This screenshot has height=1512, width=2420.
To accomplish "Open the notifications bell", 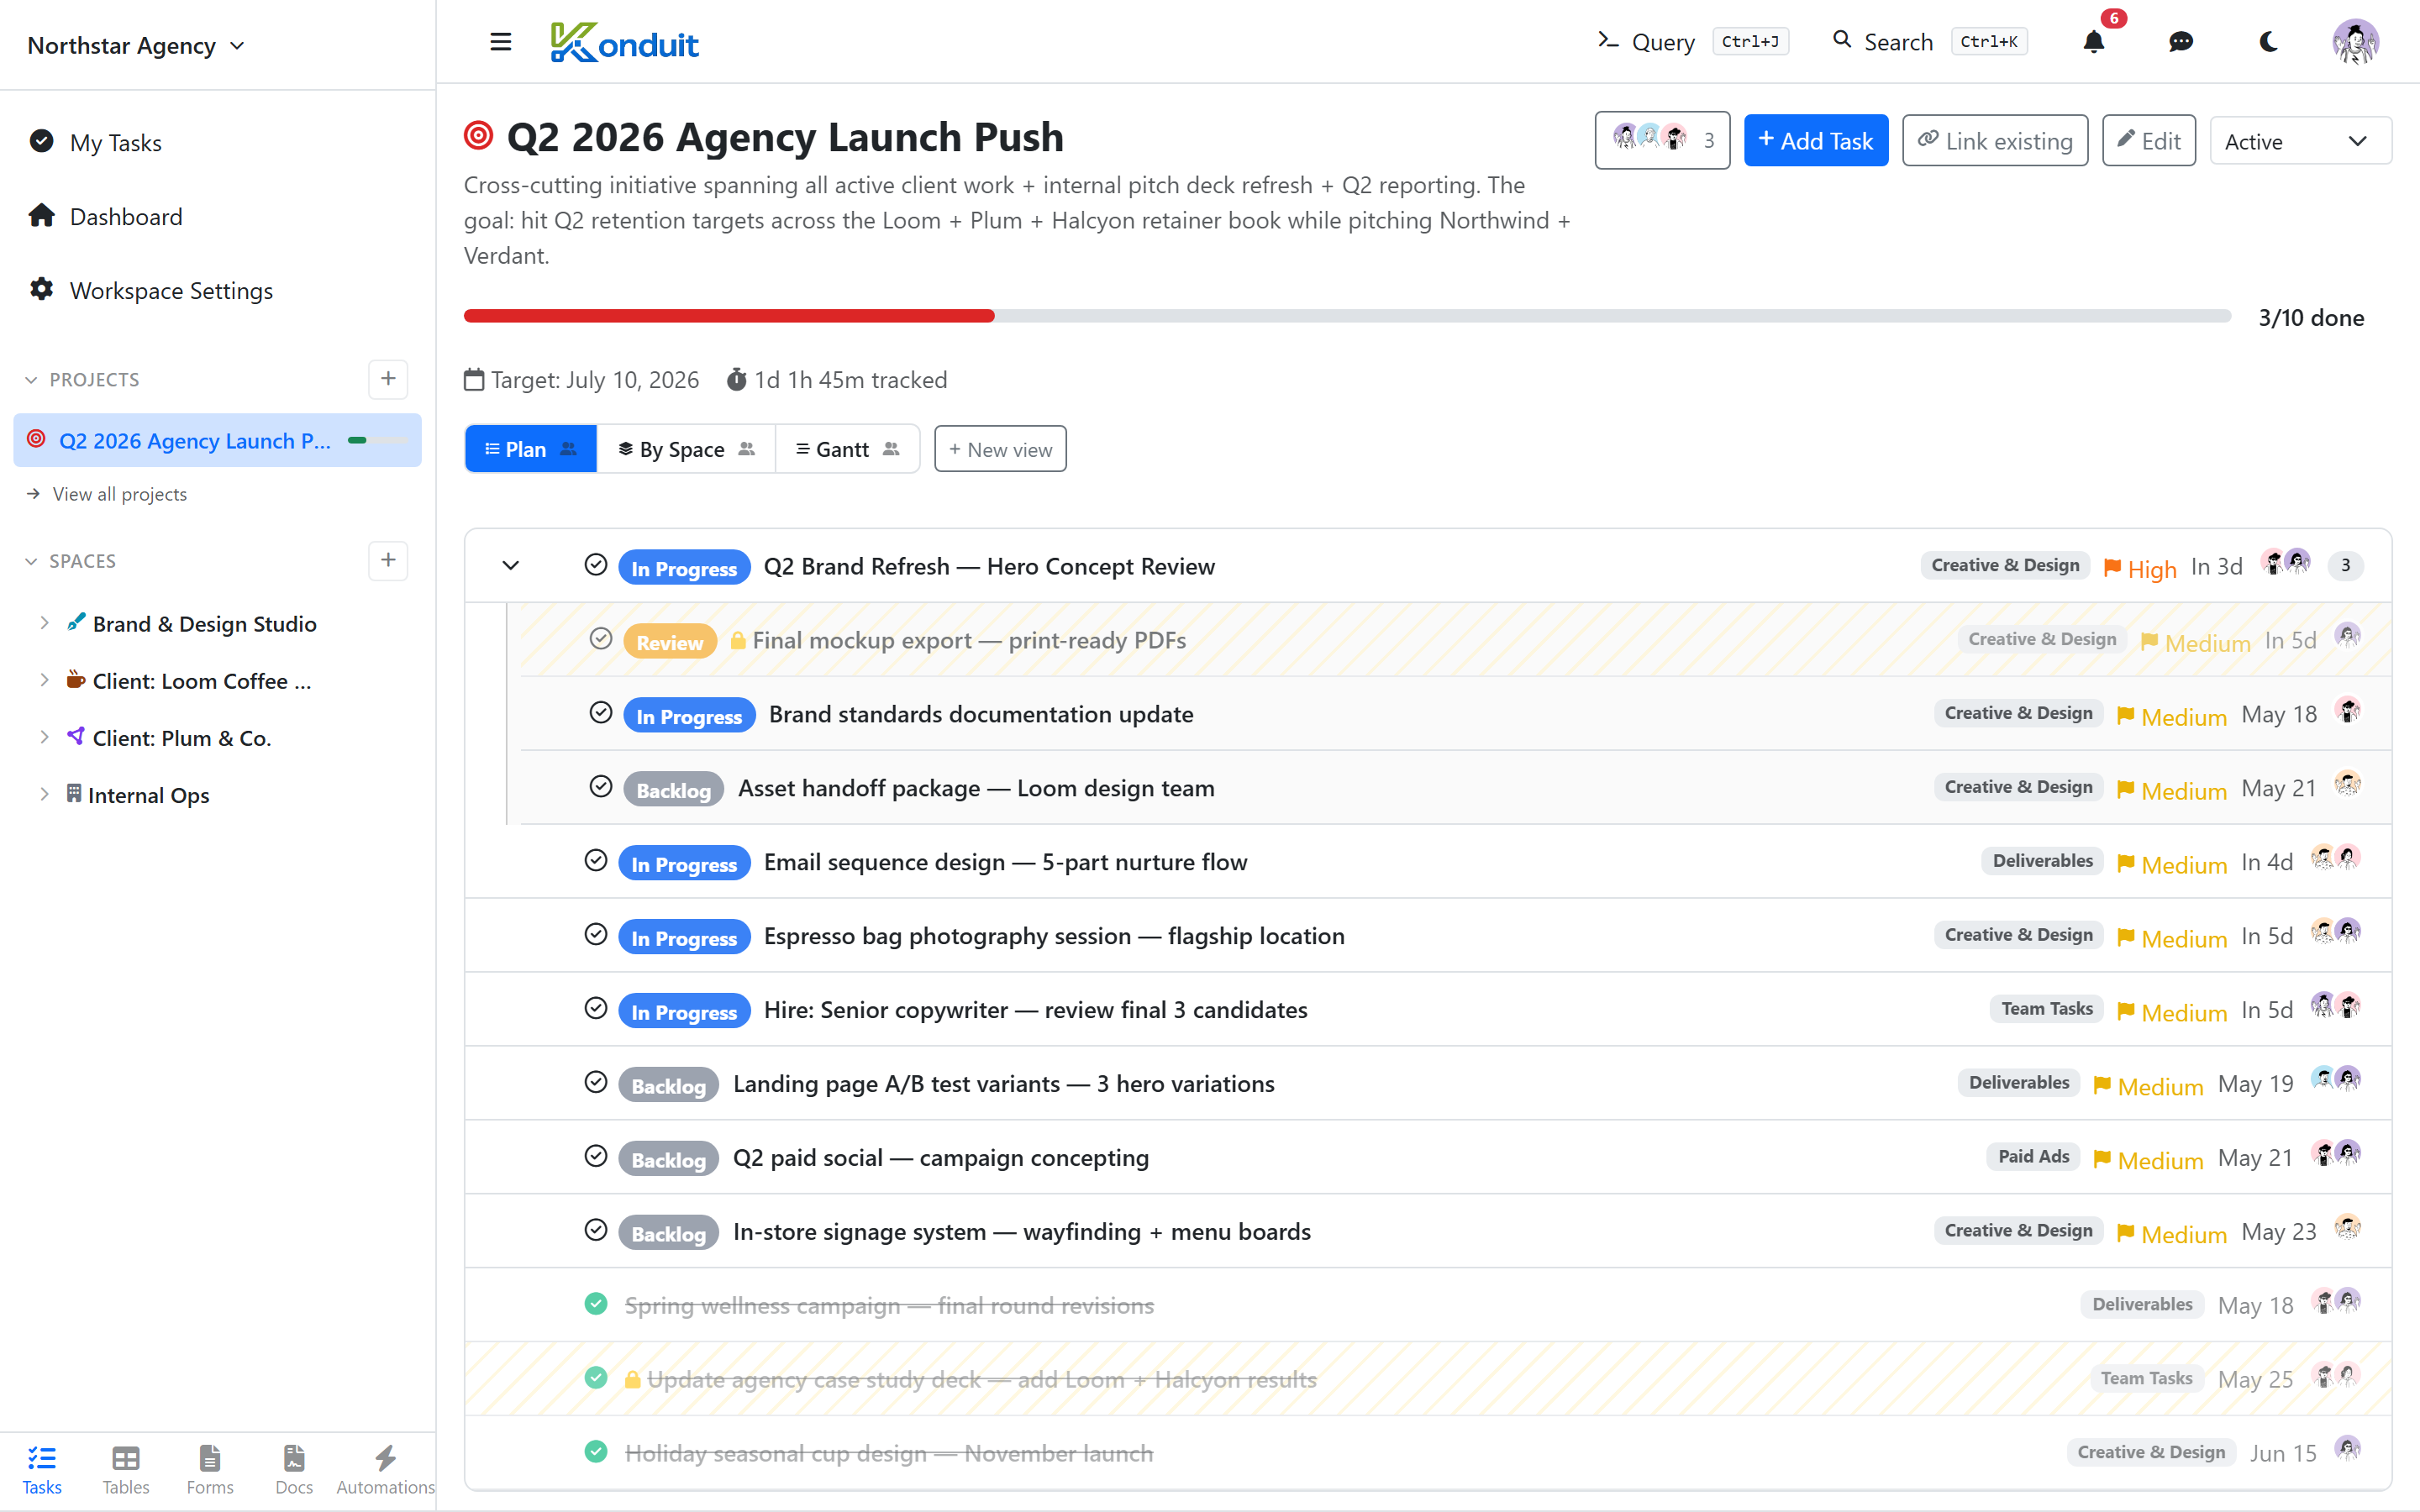I will click(x=2093, y=42).
